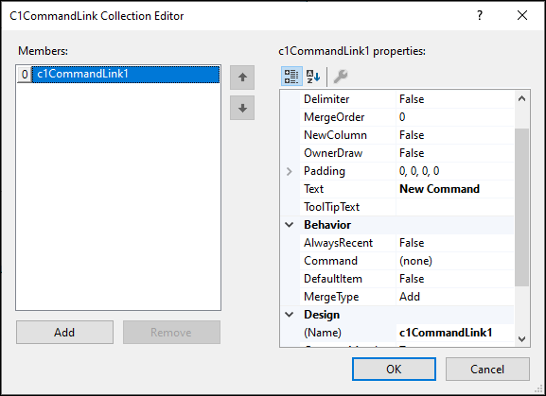
Task: Select the ToolTipText property label
Action: (x=331, y=207)
